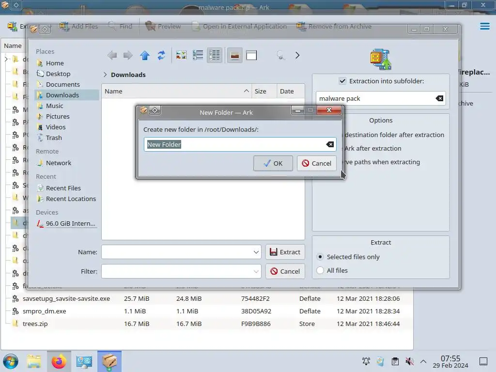Click Preview in Ark toolbar

(163, 26)
